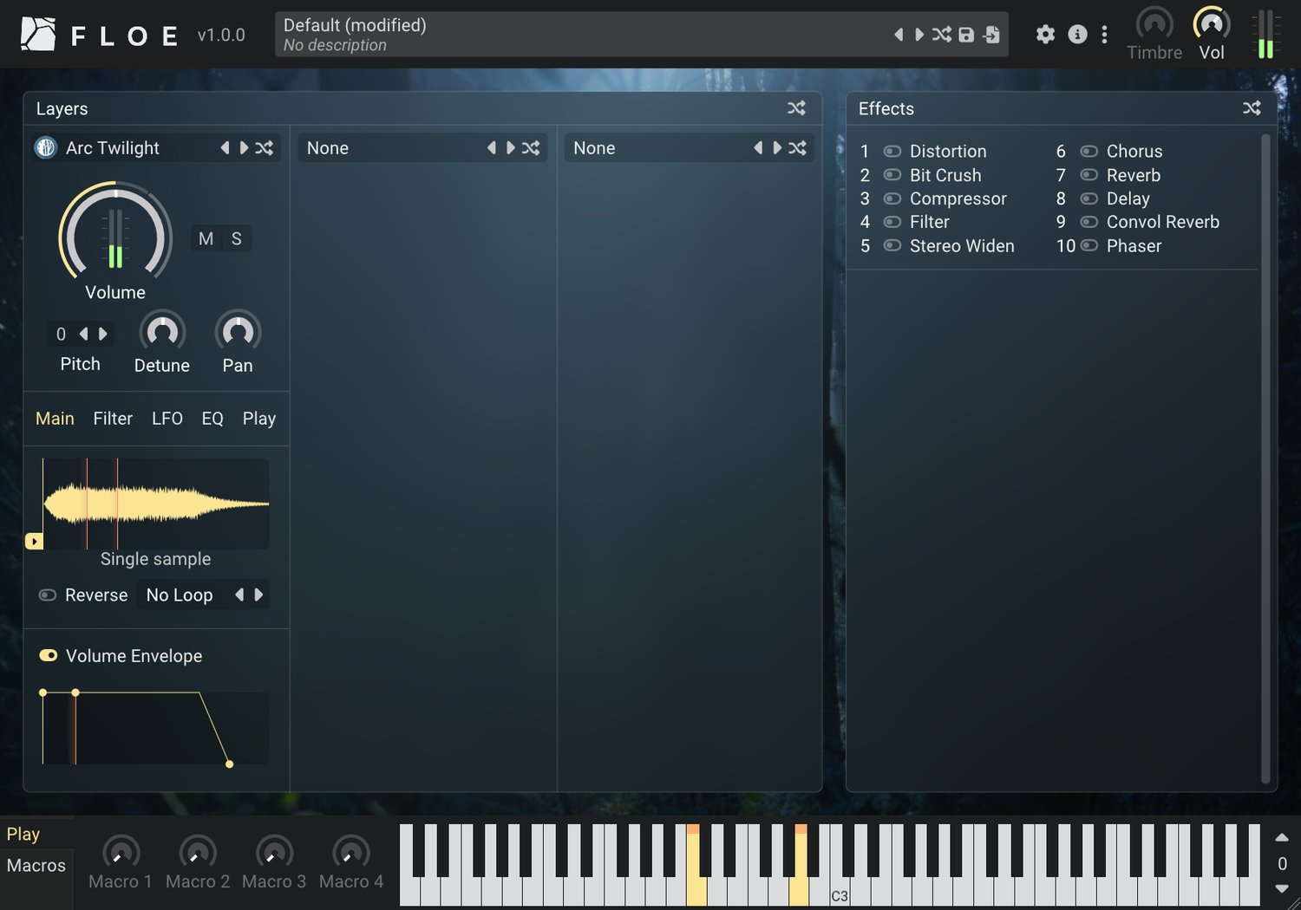Enable the Chorus effect
Viewport: 1301px width, 910px height.
[1089, 152]
